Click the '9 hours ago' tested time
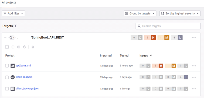 point(126,66)
